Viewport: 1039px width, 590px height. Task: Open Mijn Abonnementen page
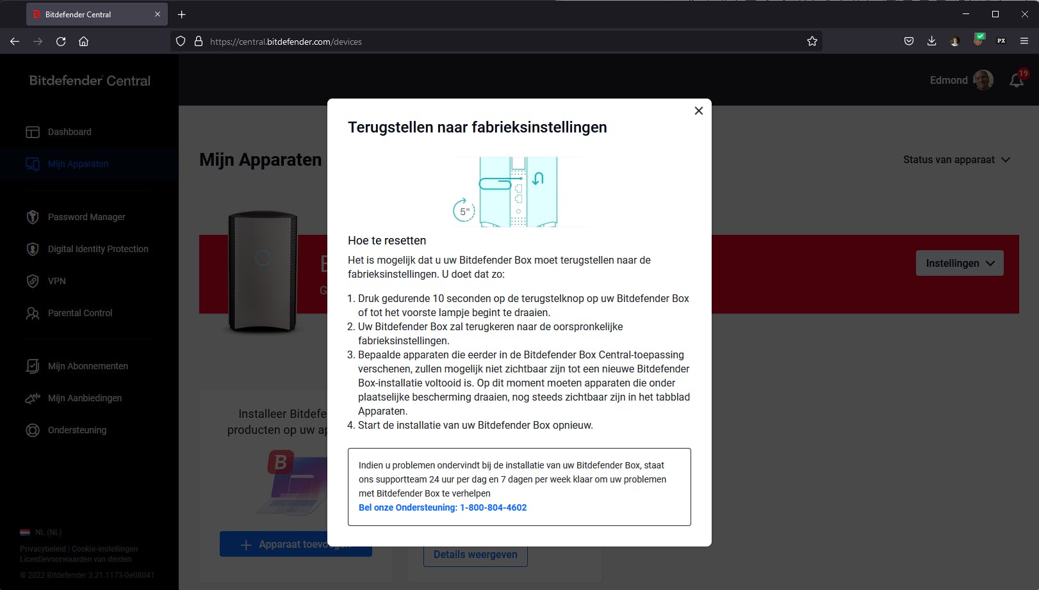point(88,366)
